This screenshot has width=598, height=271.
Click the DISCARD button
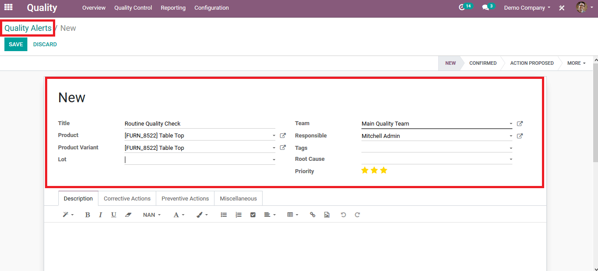[x=45, y=44]
